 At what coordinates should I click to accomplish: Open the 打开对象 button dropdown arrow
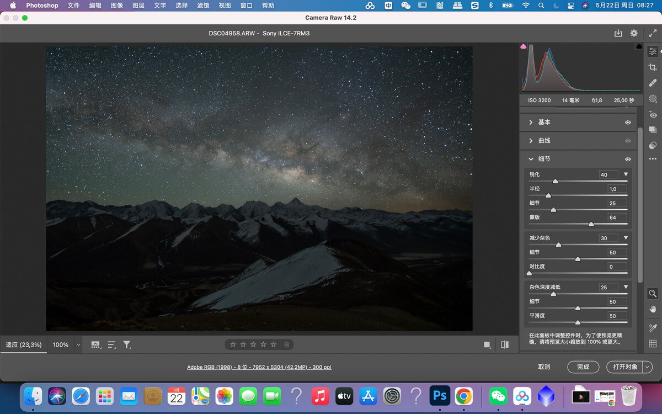pos(647,367)
